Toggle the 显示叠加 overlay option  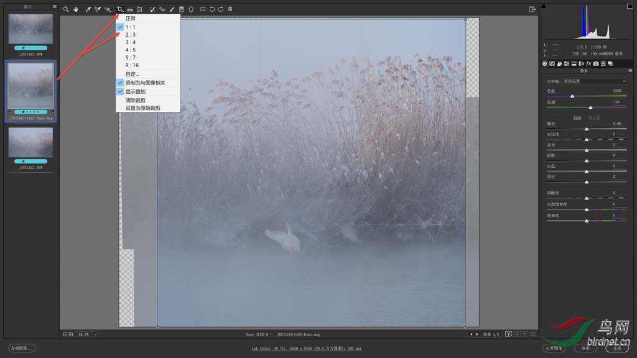(x=135, y=91)
